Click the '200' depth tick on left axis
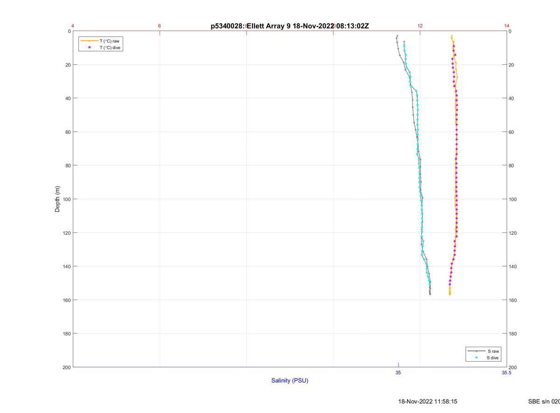The image size is (560, 413). point(66,367)
